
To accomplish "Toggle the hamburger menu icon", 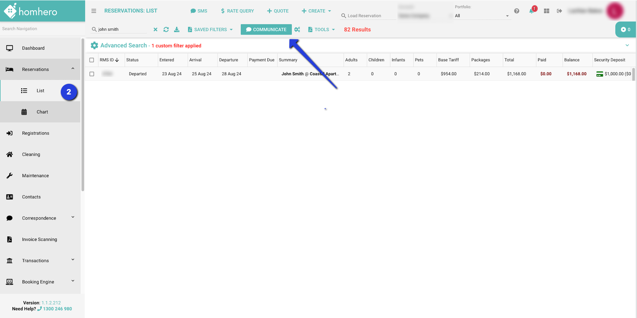I will 94,11.
